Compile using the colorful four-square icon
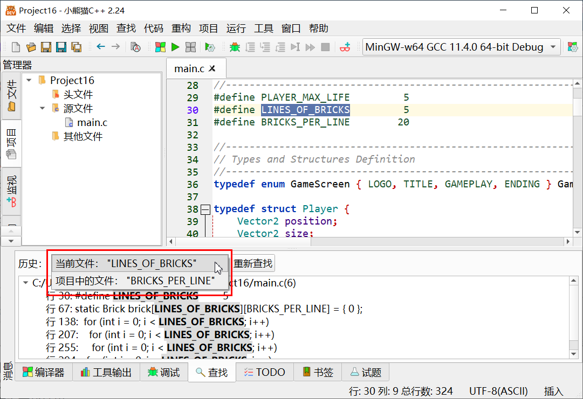583x399 pixels. [x=160, y=47]
